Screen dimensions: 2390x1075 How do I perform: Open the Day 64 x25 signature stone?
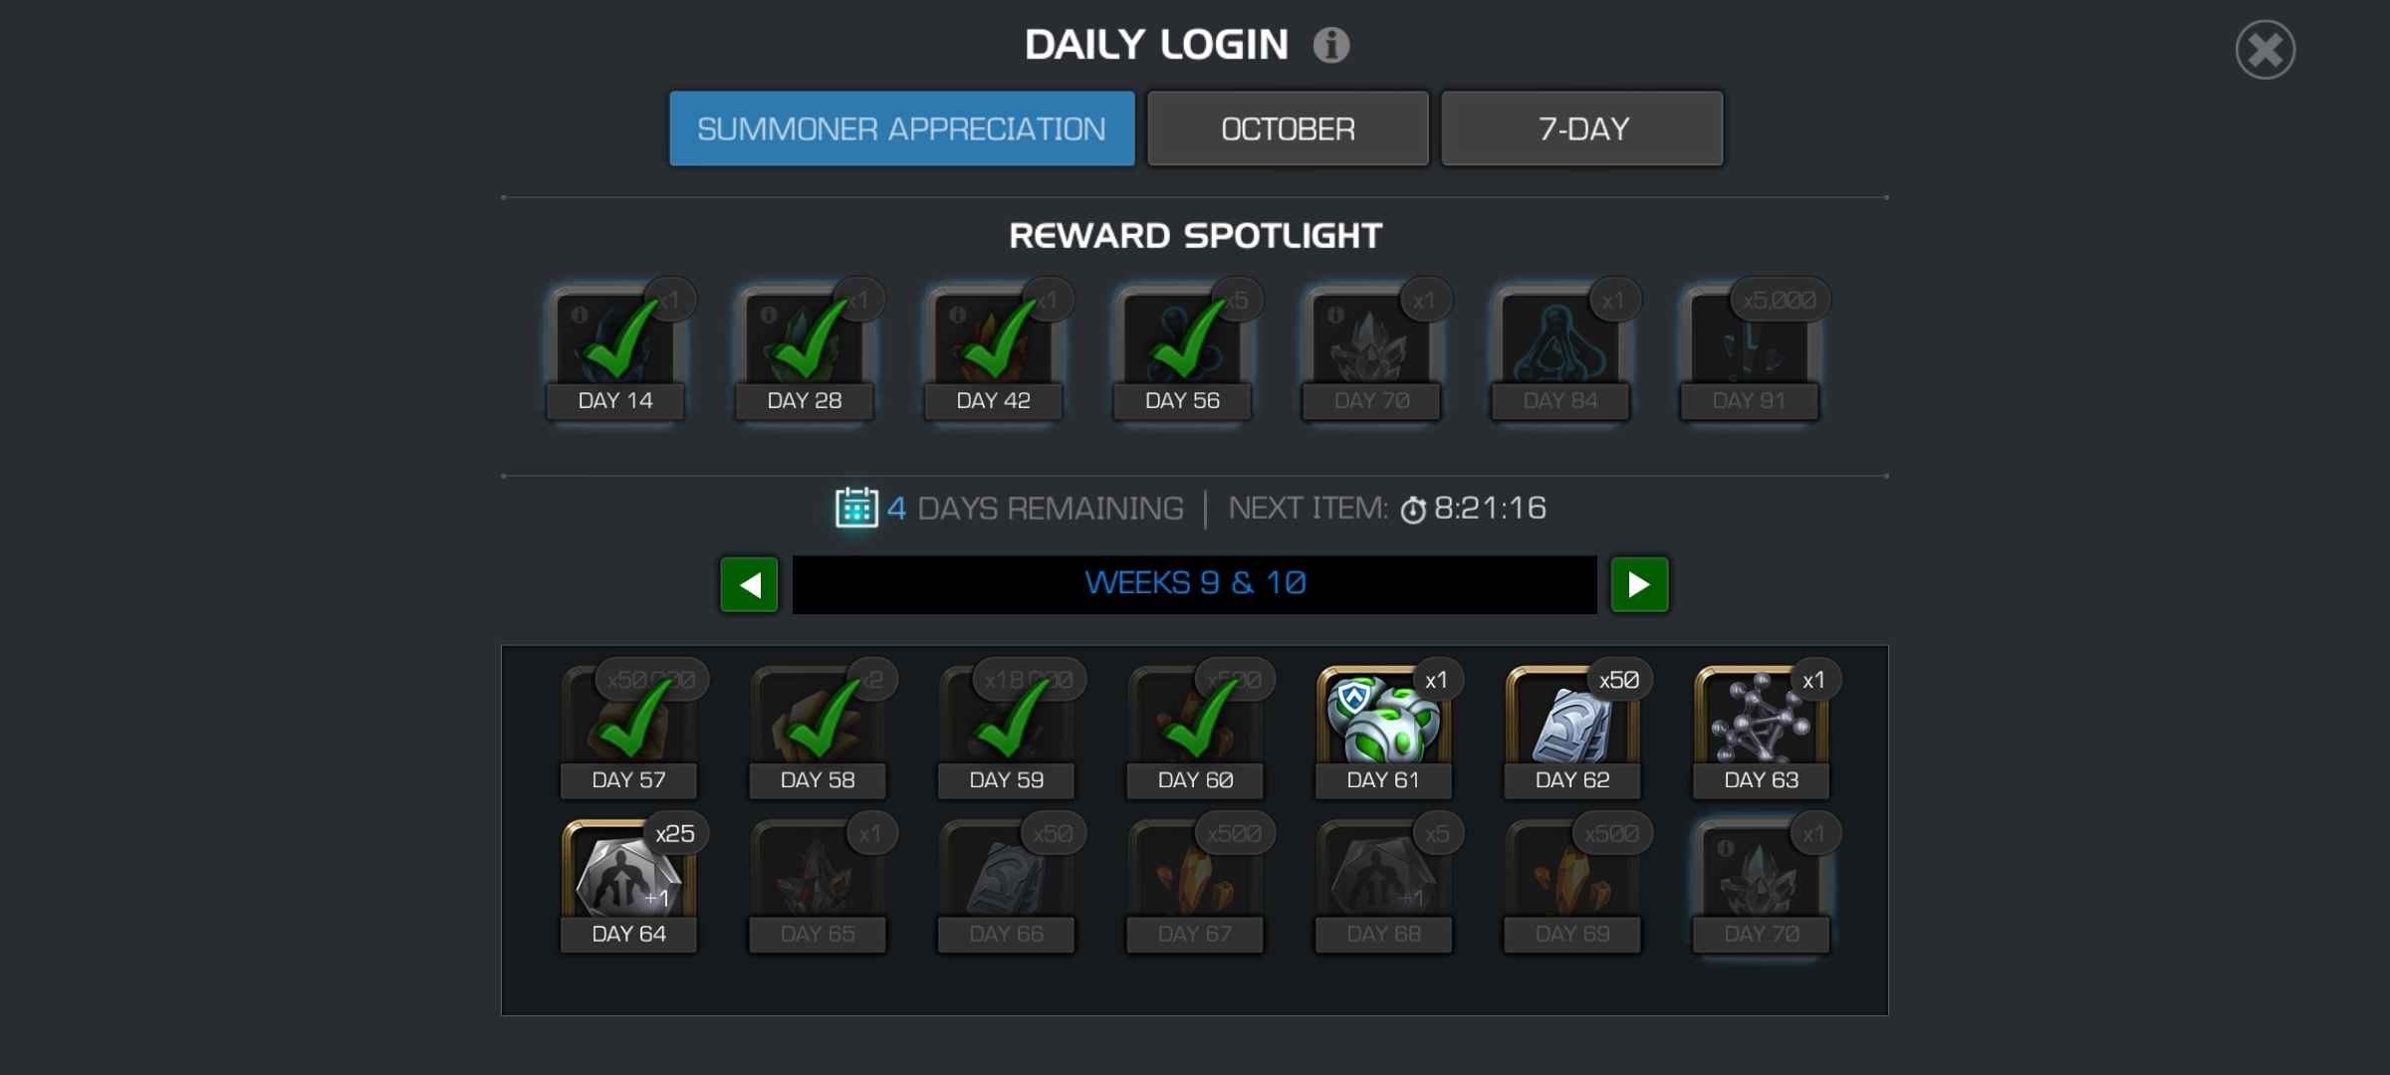(x=628, y=884)
